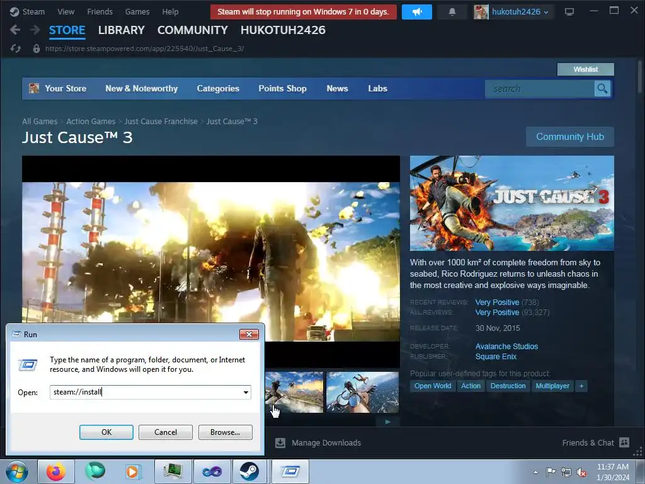Screen dimensions: 645x484
Task: Click OK in the Run dialog
Action: 106,432
